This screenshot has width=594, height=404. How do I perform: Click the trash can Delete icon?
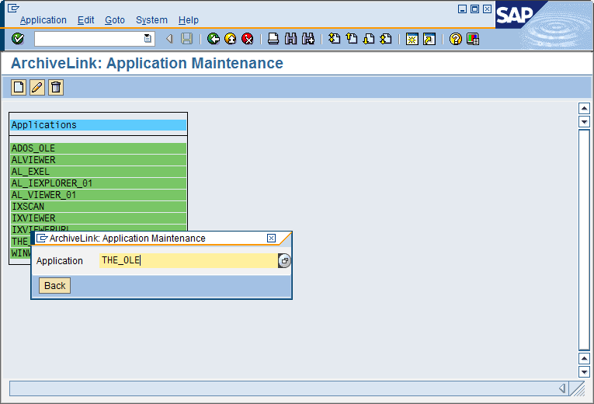(56, 88)
